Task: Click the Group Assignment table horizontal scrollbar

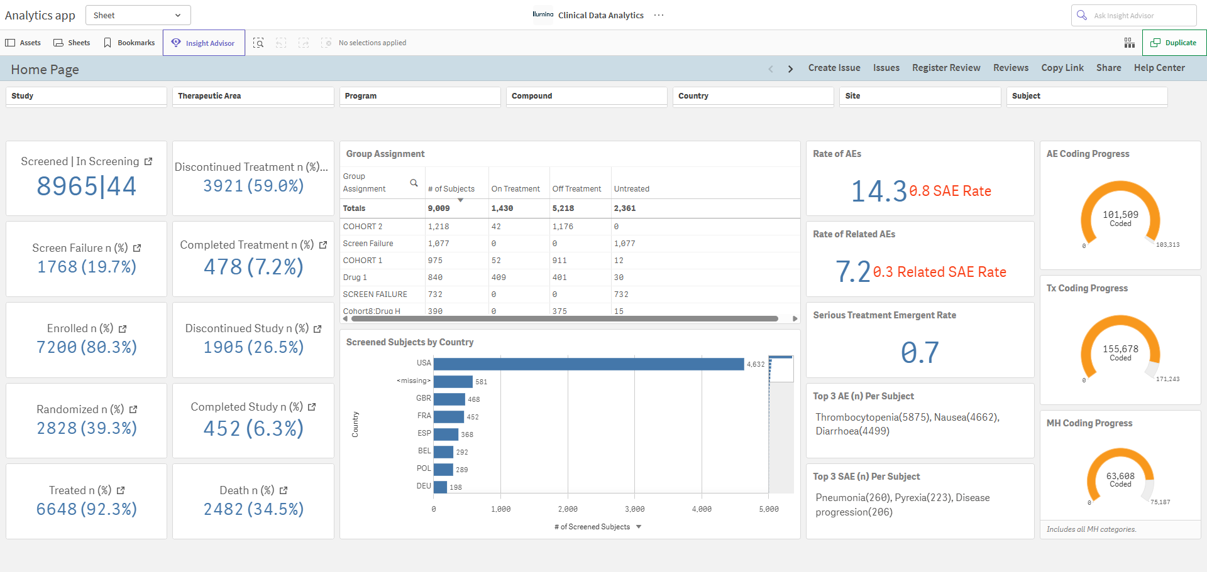Action: (x=565, y=319)
